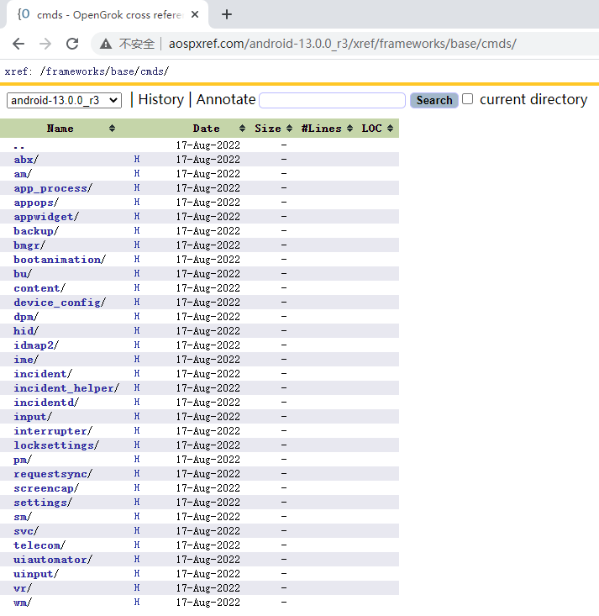Sort table by Name column
The image size is (599, 616).
[60, 129]
